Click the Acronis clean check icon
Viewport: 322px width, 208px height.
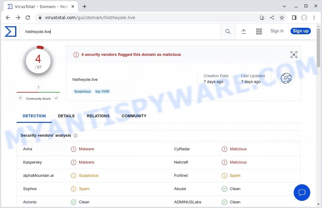pyautogui.click(x=73, y=202)
